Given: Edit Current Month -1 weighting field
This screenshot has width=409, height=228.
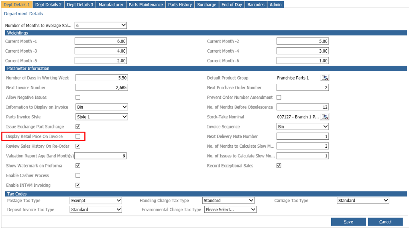Looking at the screenshot, I should [x=101, y=41].
